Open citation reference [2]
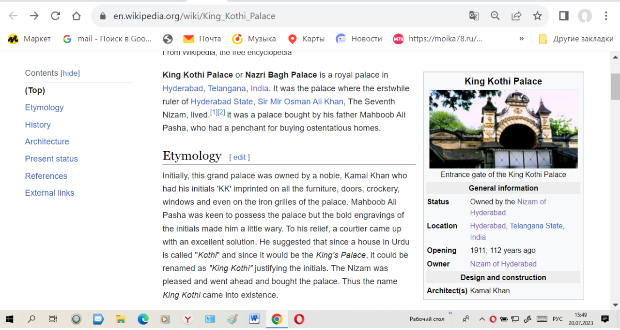Screen dimensions: 620x330 pyautogui.click(x=221, y=112)
